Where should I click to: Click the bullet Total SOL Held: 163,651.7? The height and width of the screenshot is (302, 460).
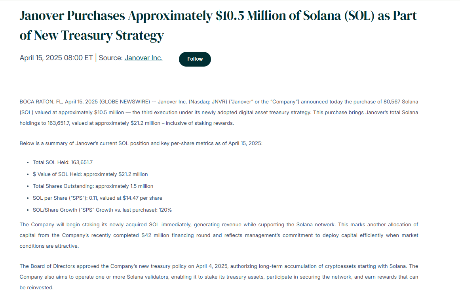[x=63, y=162]
